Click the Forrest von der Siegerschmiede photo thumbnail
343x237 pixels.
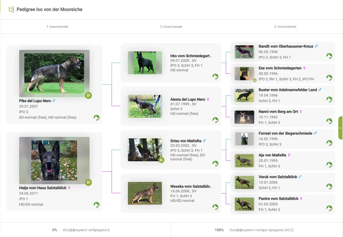point(244,139)
